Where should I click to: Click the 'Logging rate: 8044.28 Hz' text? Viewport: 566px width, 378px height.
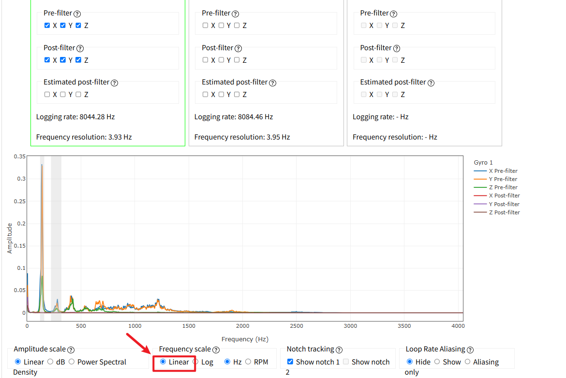(75, 117)
